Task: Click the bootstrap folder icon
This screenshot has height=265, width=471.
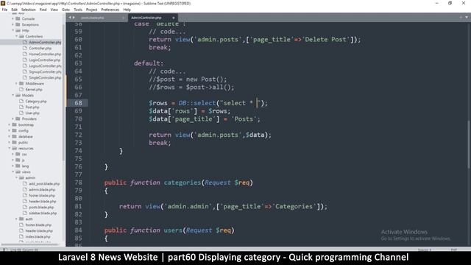Action: 14,124
